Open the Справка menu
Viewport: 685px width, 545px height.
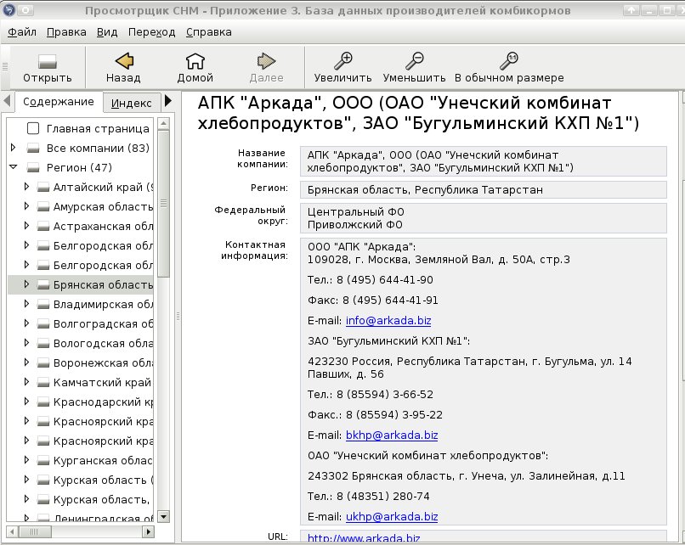coord(209,32)
